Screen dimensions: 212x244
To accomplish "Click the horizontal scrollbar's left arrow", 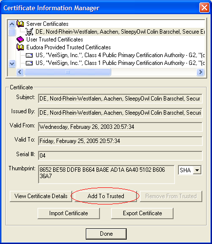I will [x=20, y=72].
